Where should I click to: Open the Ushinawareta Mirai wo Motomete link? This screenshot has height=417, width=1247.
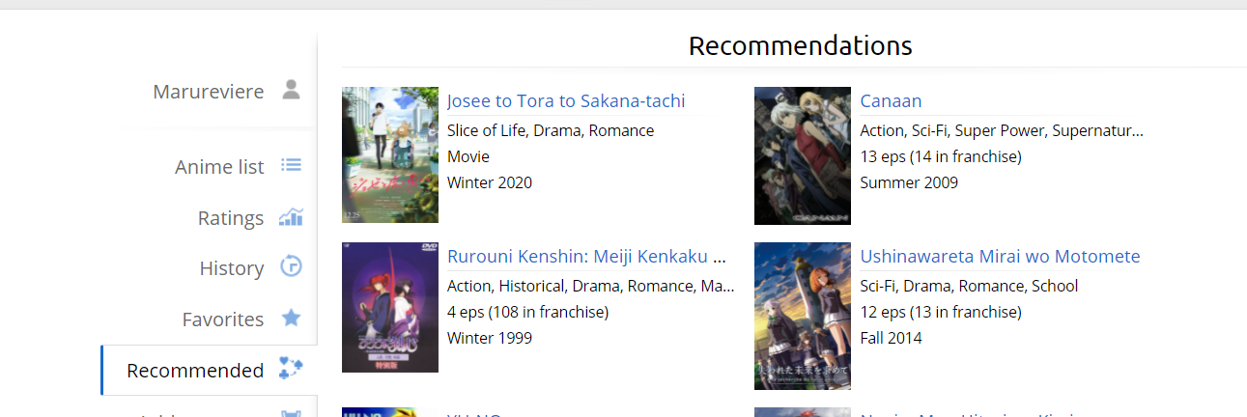[1000, 257]
